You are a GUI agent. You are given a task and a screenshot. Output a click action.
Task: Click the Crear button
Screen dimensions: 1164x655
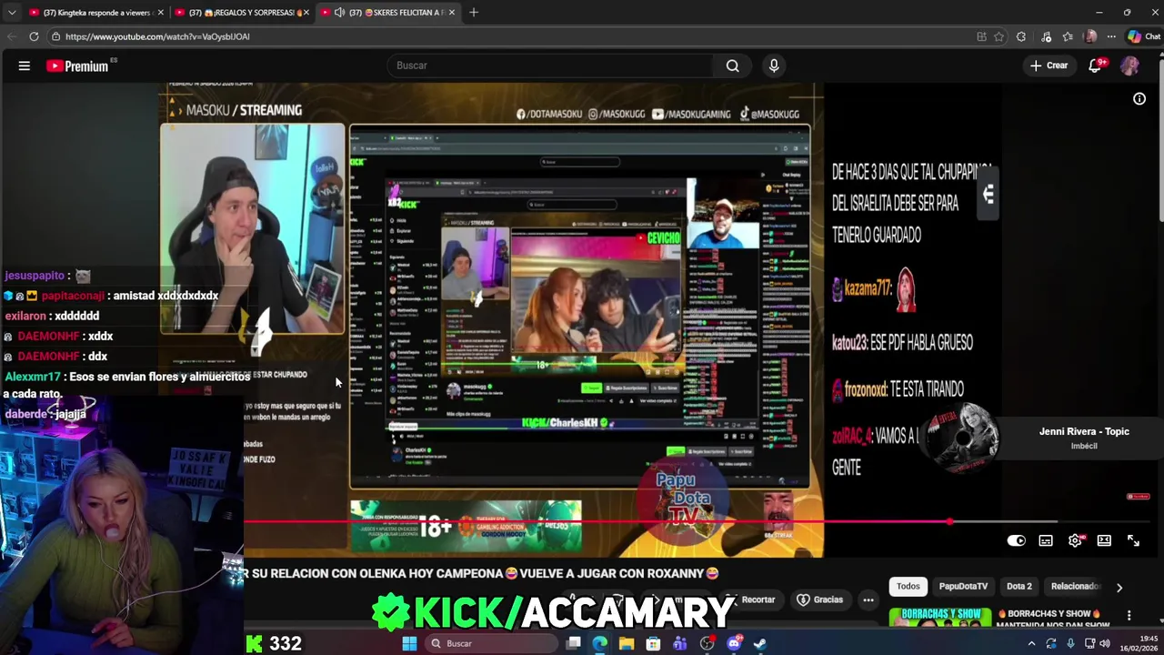point(1049,65)
